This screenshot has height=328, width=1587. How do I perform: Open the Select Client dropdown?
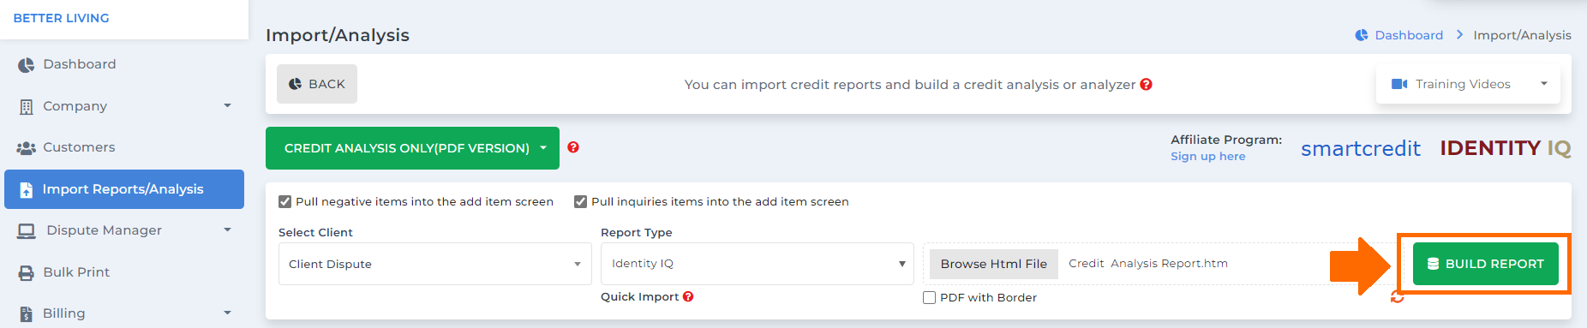(x=435, y=264)
